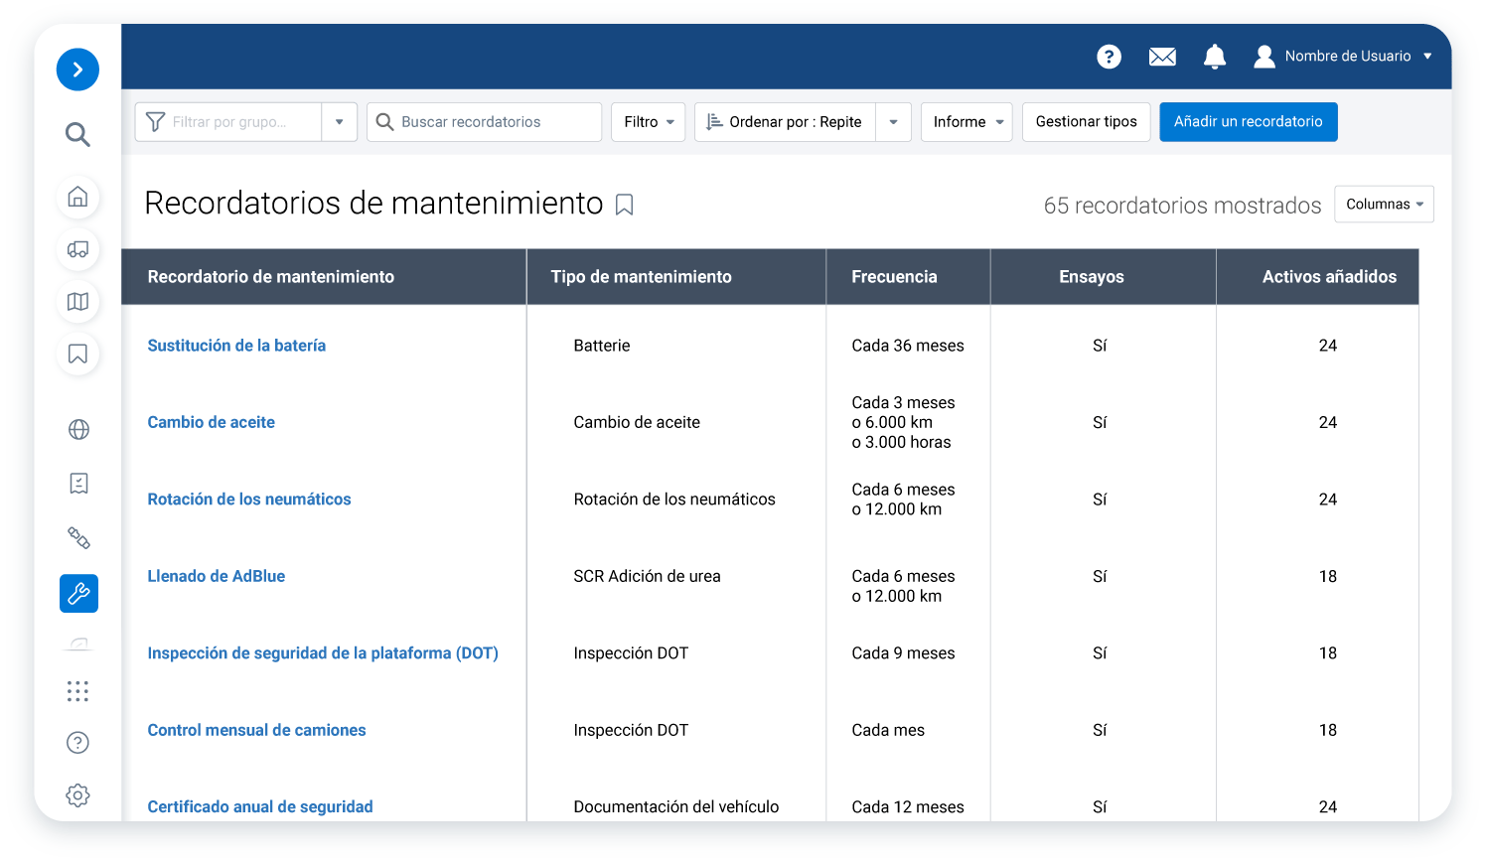Open the vehicles section via truck icon

[x=77, y=249]
